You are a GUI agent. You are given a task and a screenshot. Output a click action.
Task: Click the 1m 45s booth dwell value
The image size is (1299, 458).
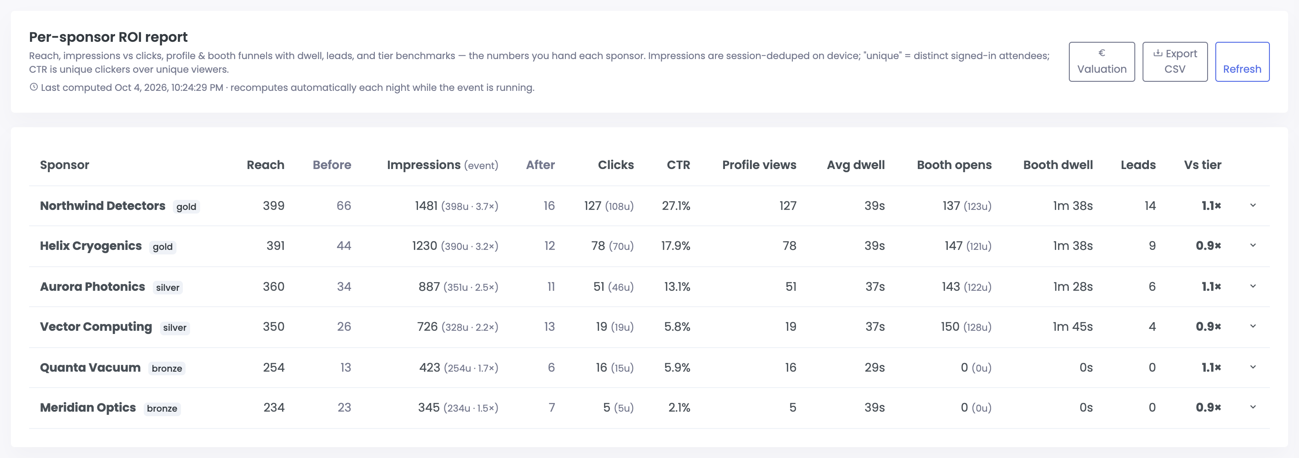coord(1072,327)
